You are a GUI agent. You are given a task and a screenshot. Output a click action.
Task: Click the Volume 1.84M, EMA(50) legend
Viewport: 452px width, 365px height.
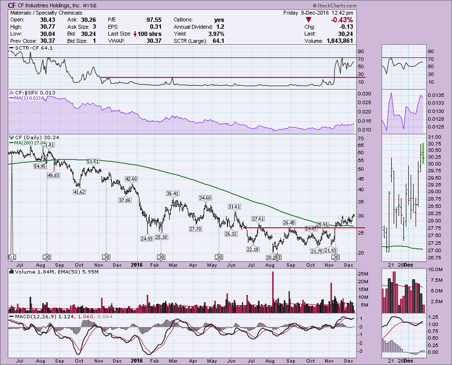[x=54, y=272]
